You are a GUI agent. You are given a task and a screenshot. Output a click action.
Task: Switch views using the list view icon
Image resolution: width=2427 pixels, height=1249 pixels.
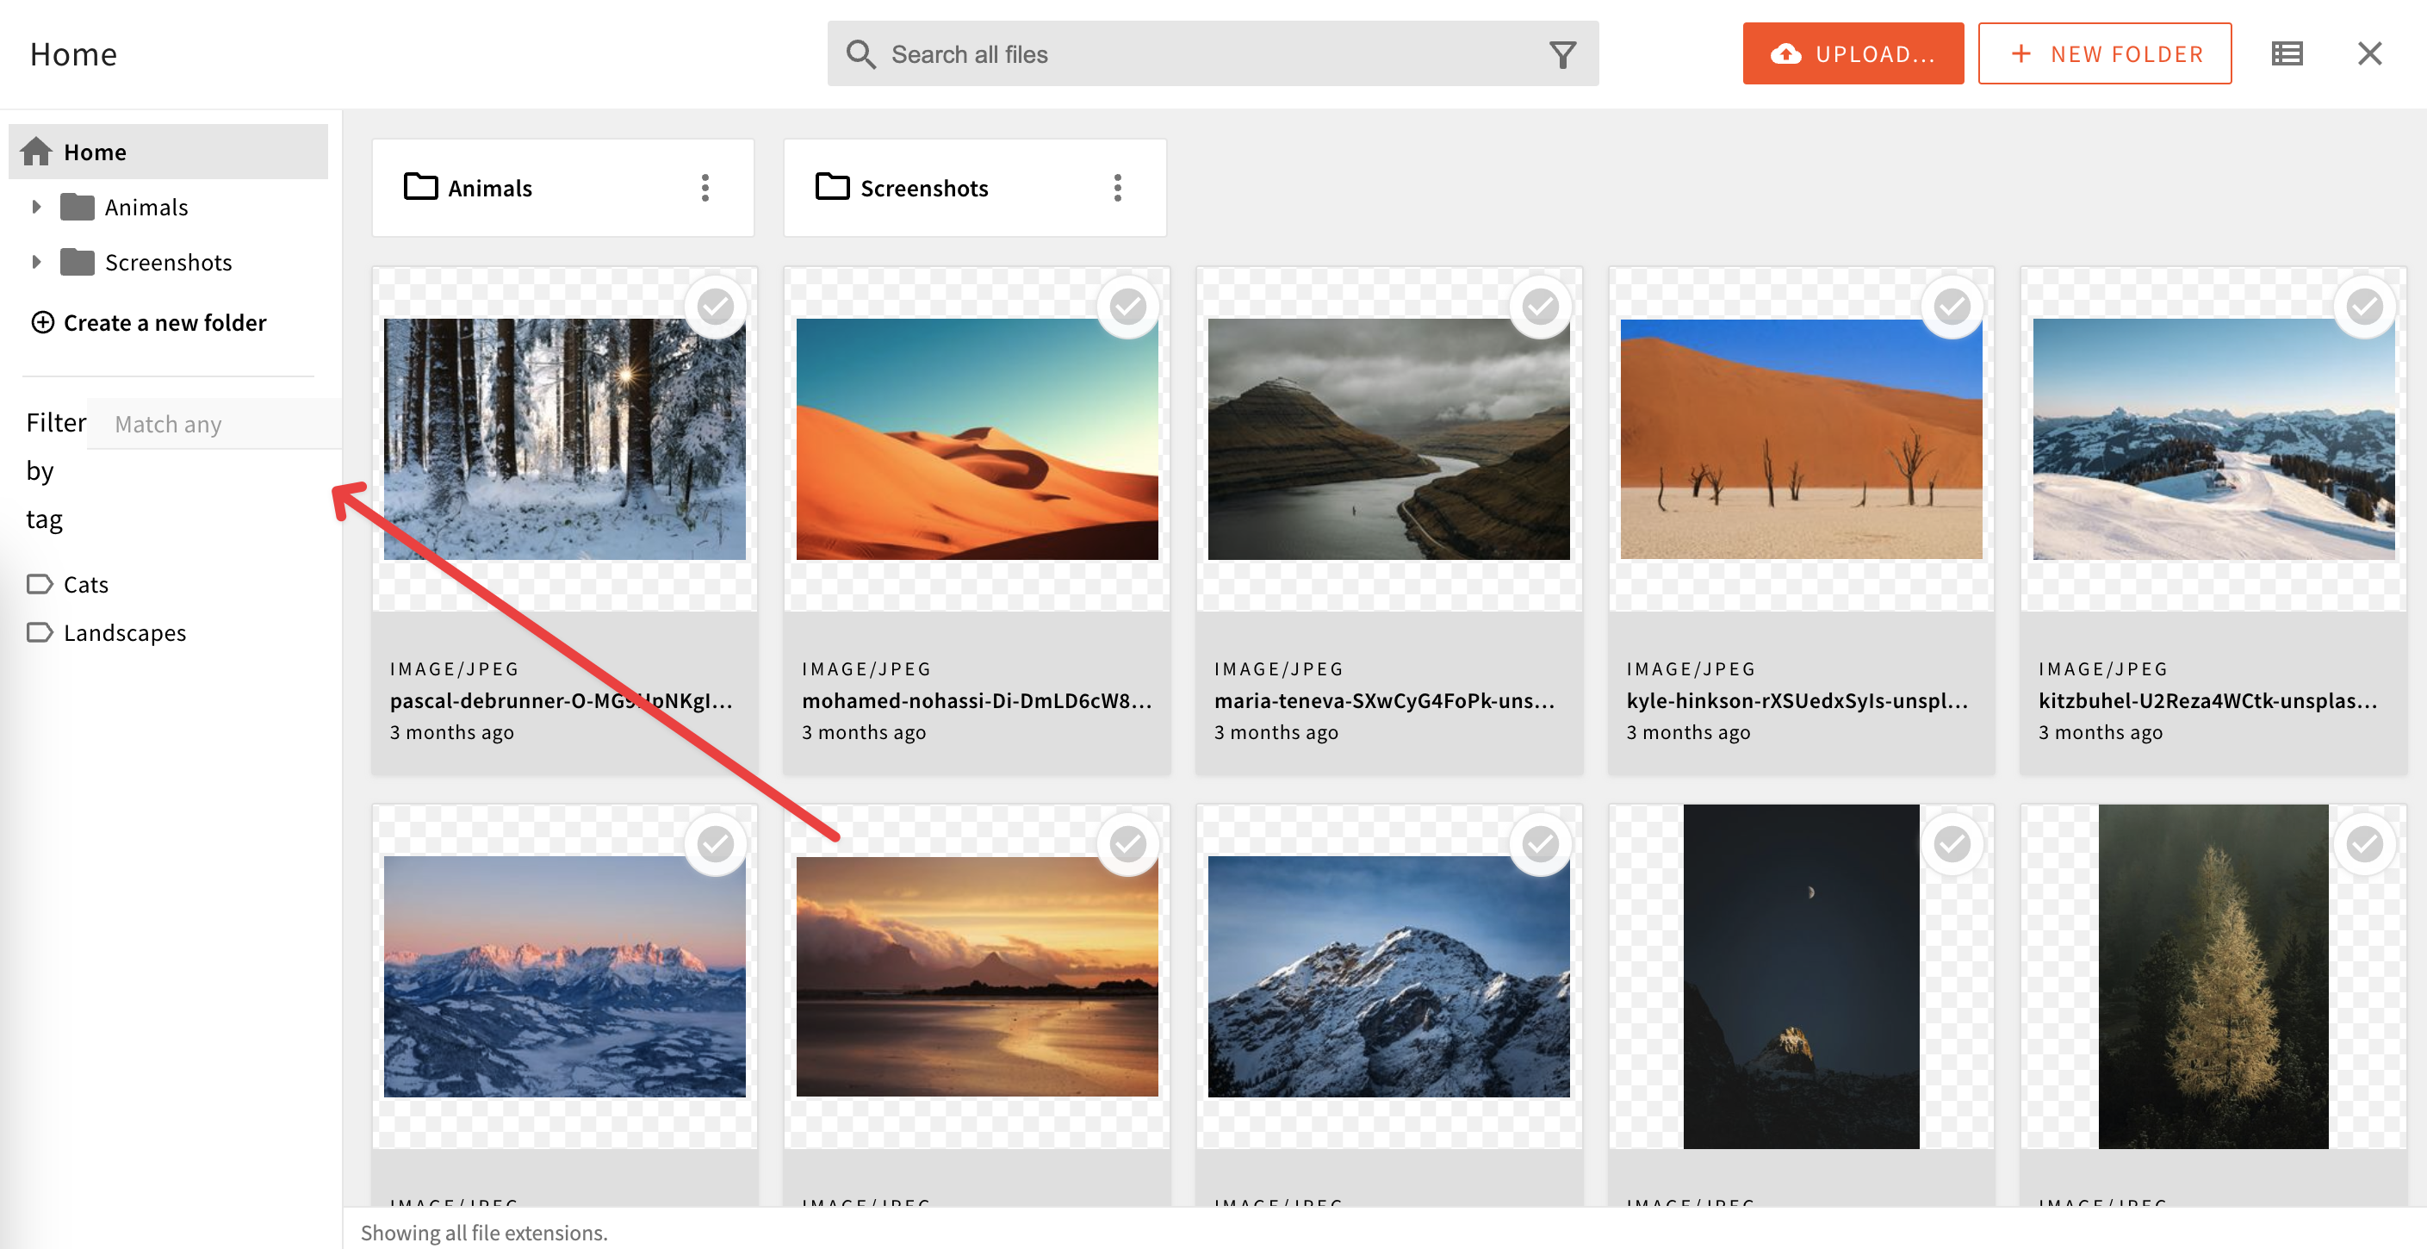2287,53
